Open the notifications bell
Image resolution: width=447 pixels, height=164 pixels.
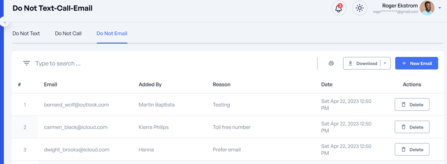(x=339, y=8)
